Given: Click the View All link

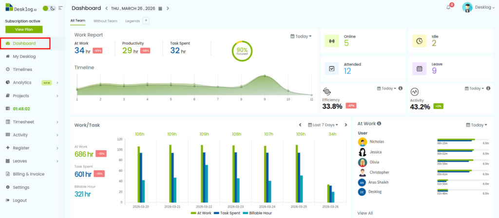Looking at the screenshot, I should (x=365, y=213).
